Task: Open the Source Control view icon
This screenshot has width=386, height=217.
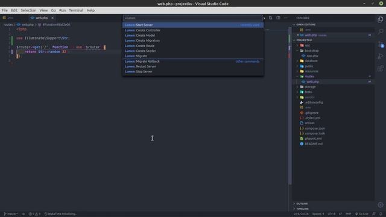Action: 381,44
